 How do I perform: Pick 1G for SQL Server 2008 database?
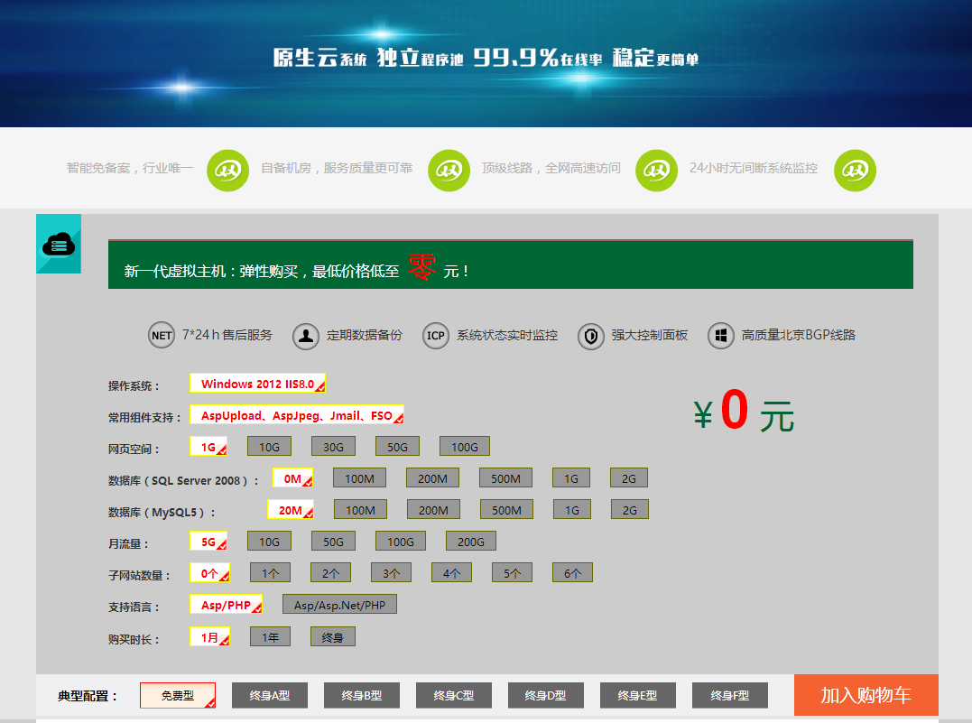tap(571, 478)
